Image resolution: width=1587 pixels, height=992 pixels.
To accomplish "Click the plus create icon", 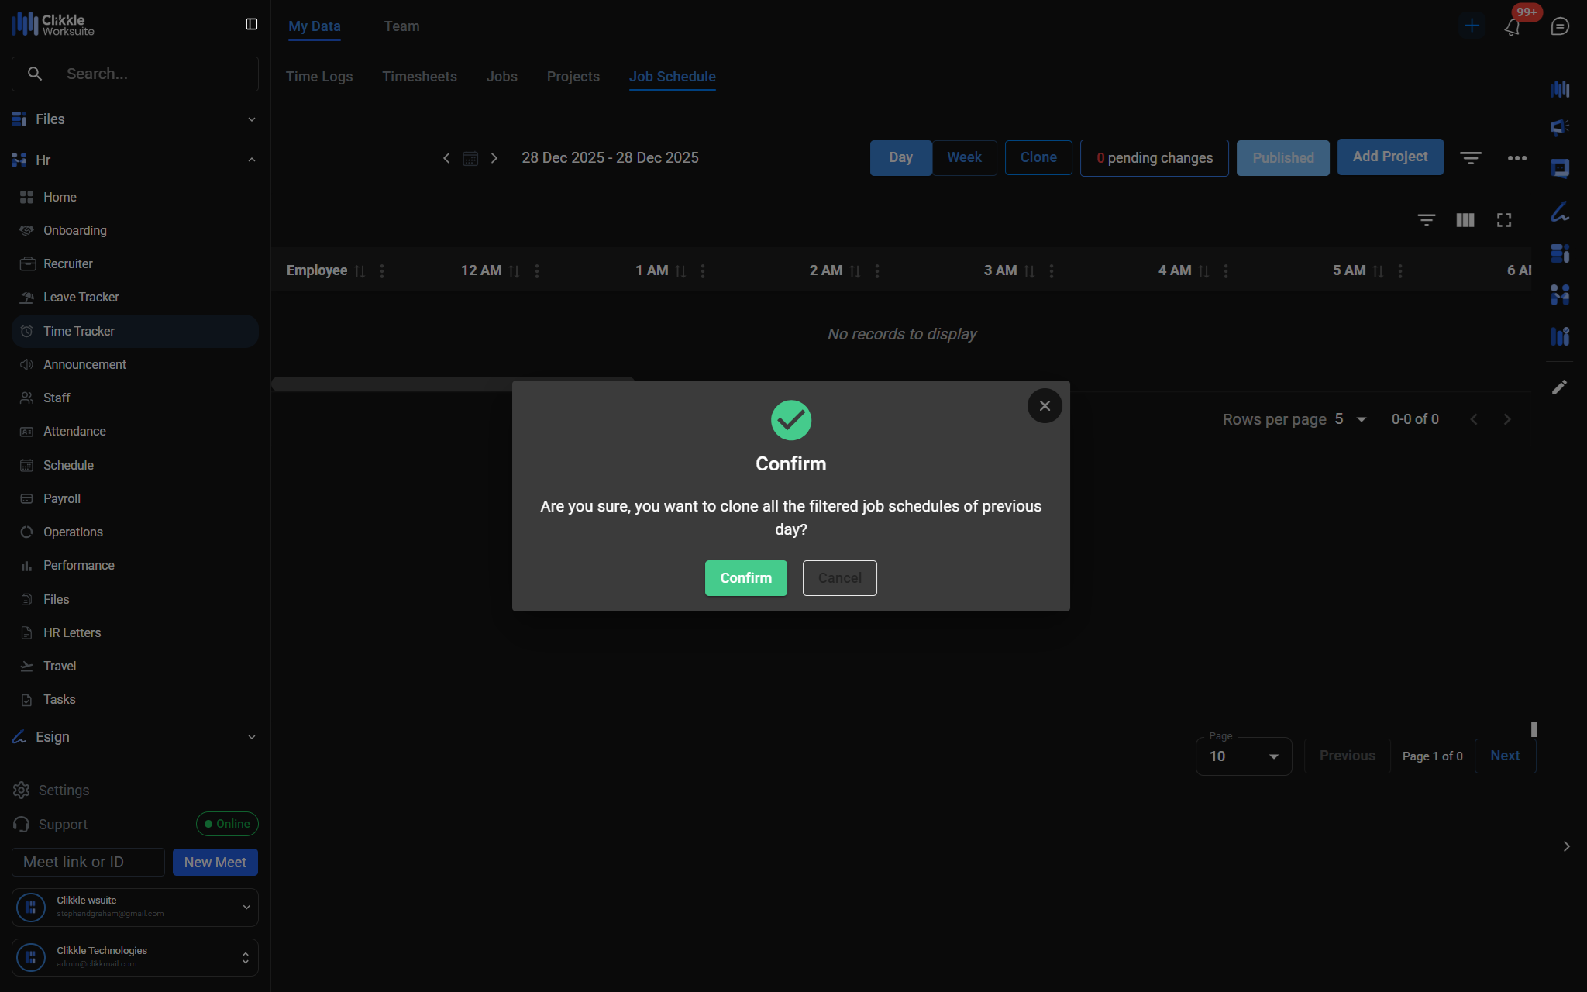I will click(1472, 26).
